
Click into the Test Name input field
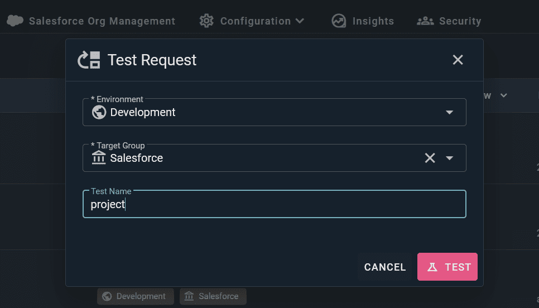click(x=275, y=204)
